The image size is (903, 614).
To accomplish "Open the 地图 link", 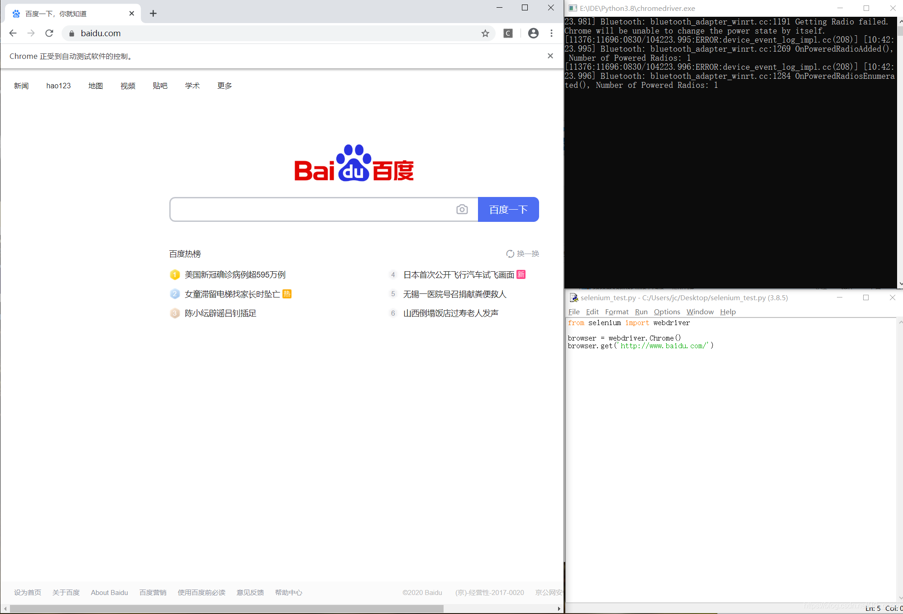I will pos(96,86).
